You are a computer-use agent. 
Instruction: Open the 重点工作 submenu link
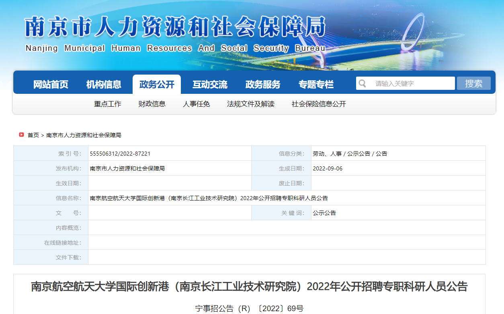[108, 104]
